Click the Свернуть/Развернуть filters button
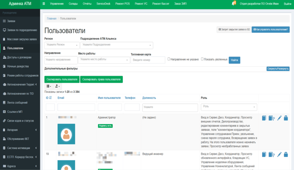The image size is (294, 170). click(278, 69)
